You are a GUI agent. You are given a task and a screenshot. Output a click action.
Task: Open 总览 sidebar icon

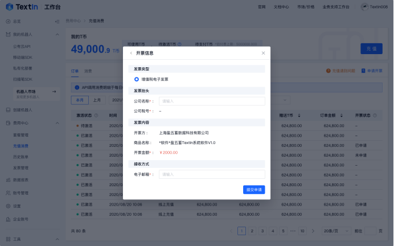coord(8,22)
